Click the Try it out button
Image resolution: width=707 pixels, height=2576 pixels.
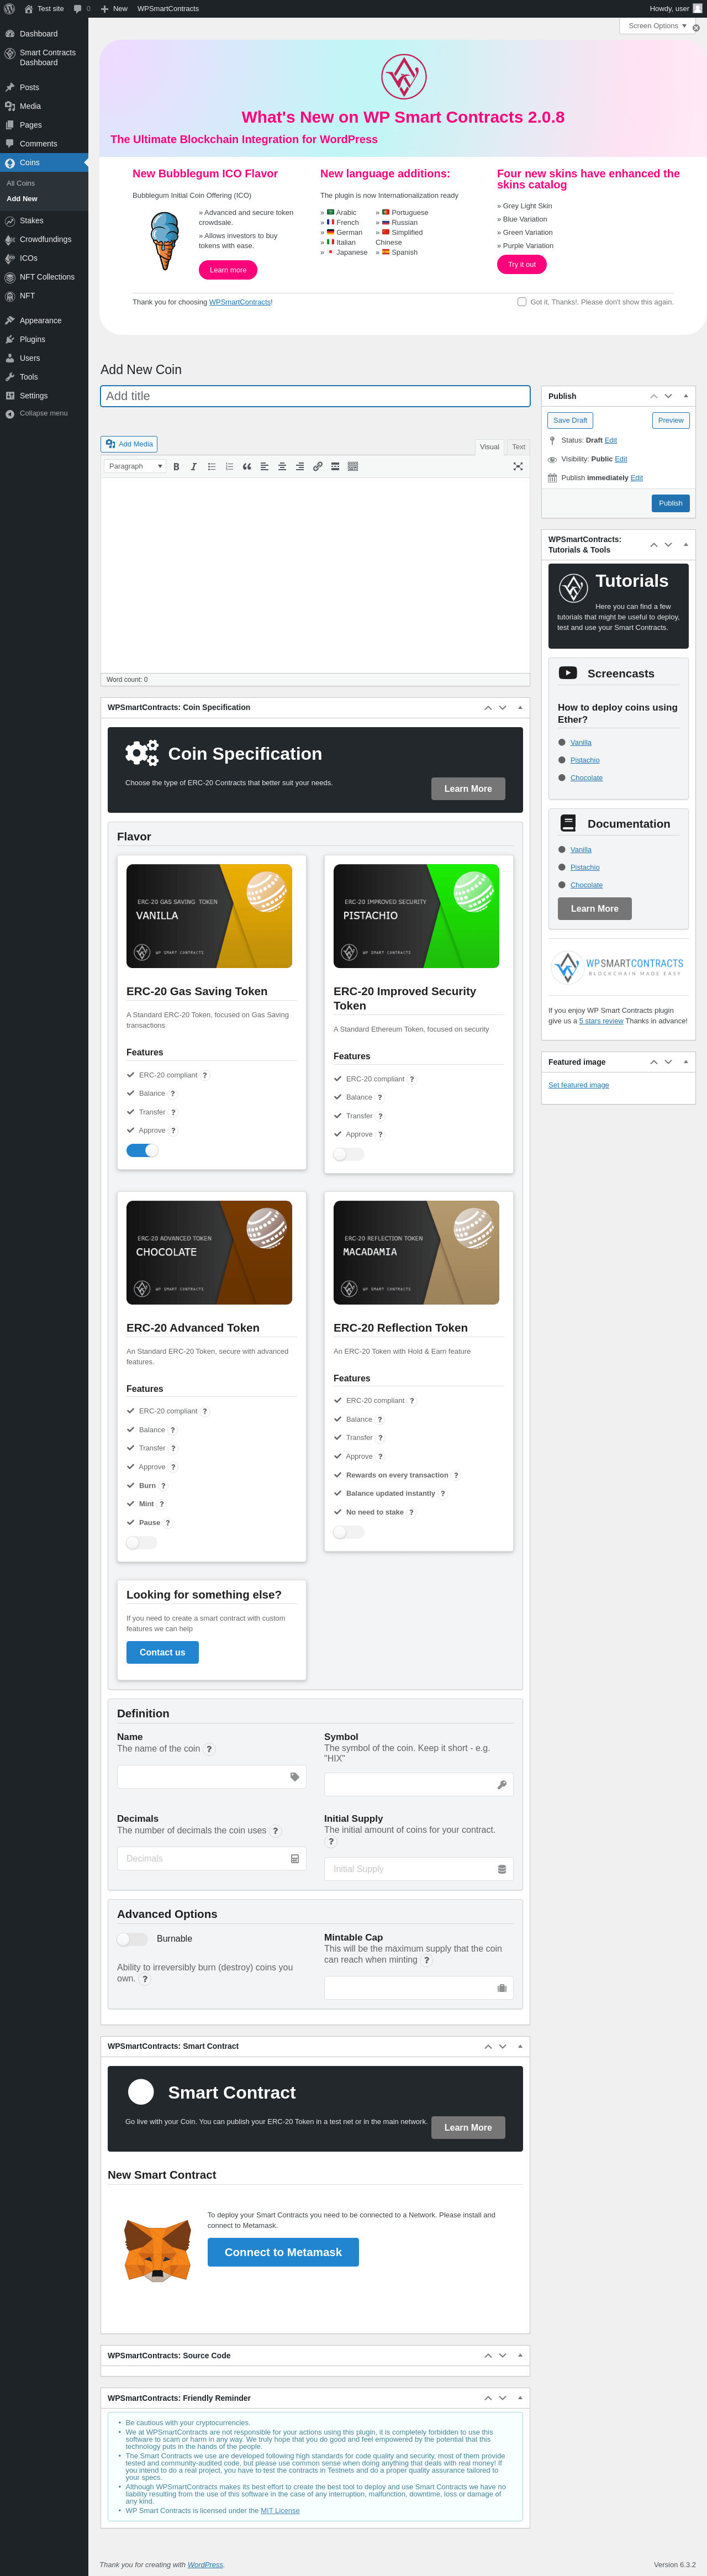(522, 264)
